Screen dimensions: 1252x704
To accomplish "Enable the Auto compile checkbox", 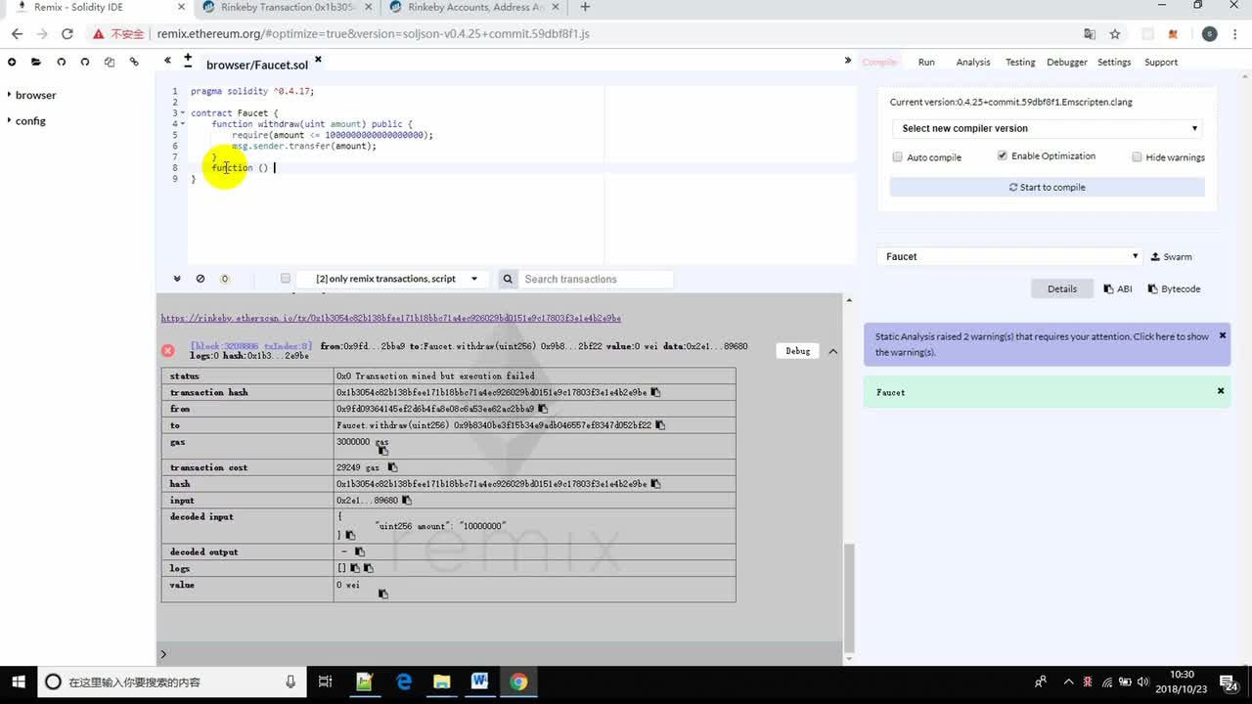I will pos(897,156).
